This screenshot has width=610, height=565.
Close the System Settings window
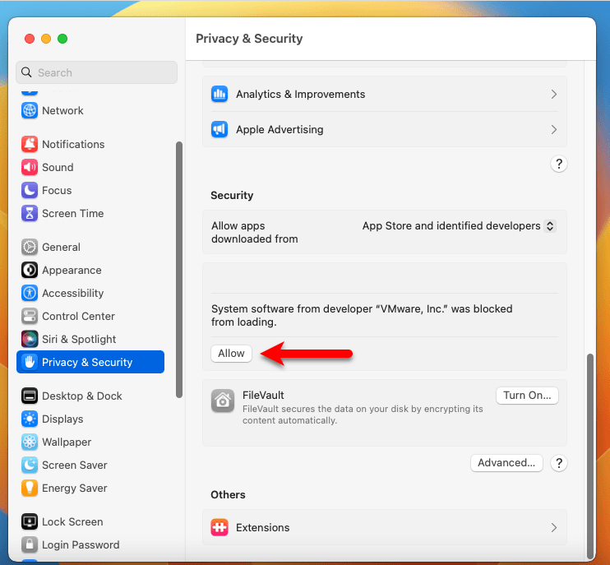click(30, 39)
